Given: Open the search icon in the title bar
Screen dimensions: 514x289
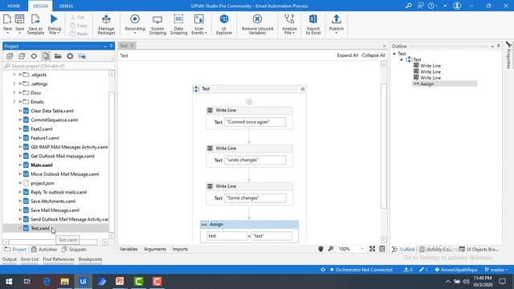Looking at the screenshot, I should click(409, 6).
